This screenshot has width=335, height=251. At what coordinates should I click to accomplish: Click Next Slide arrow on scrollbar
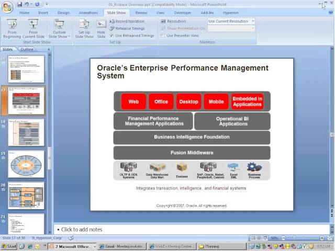332,215
